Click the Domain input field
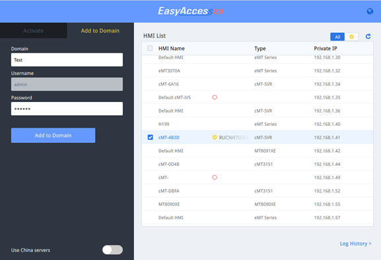 click(x=67, y=60)
